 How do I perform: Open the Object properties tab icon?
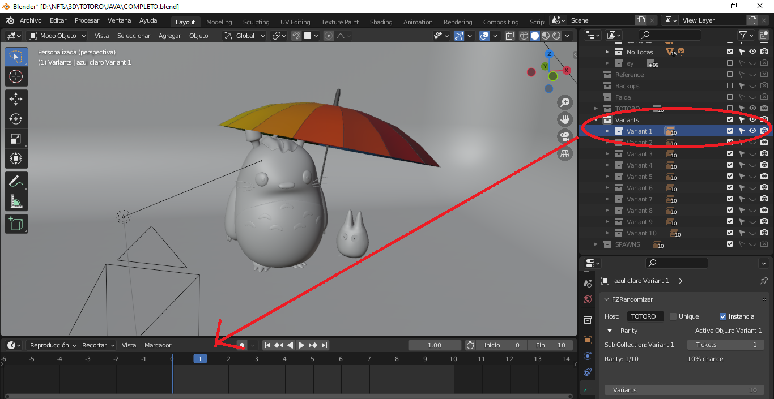coord(587,340)
